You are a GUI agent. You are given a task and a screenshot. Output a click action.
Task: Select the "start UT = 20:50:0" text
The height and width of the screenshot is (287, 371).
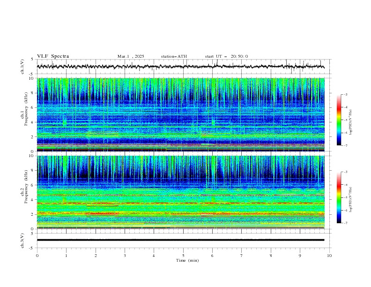[x=226, y=56]
